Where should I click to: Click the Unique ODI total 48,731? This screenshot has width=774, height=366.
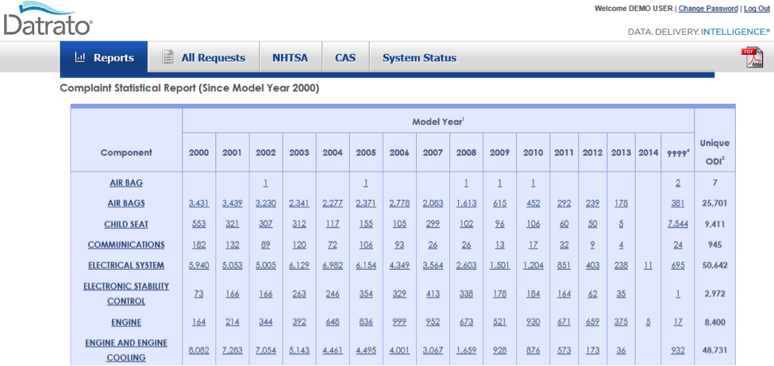tap(714, 350)
